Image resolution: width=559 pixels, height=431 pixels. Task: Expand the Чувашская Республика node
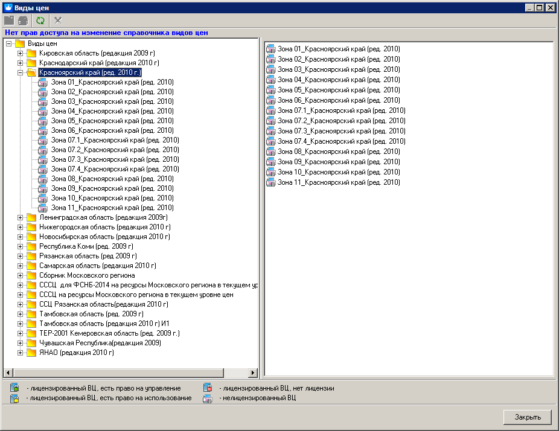(20, 343)
